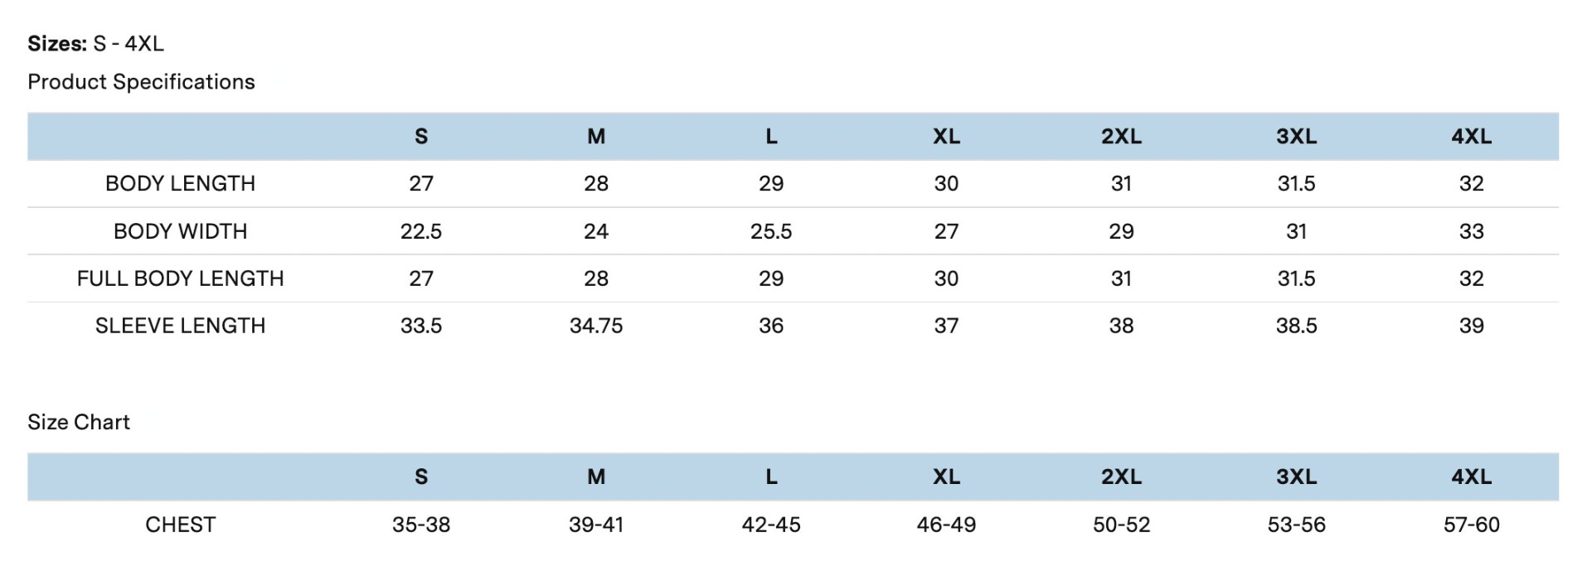
Task: Select the CHEST row label
Action: tap(180, 525)
